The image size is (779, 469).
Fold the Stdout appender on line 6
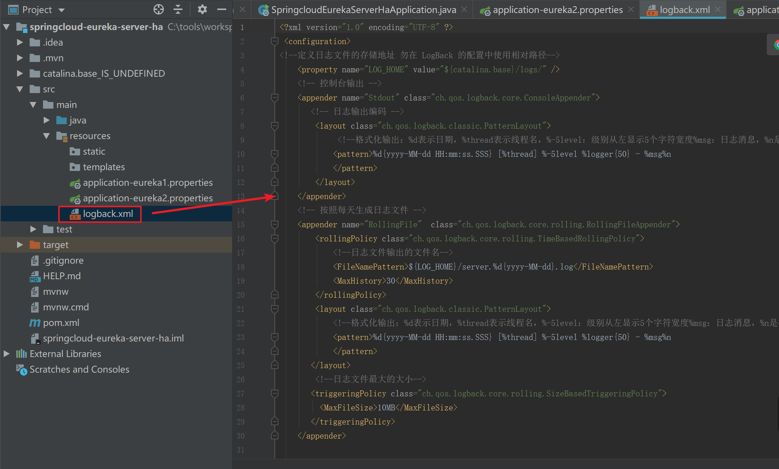click(x=275, y=98)
